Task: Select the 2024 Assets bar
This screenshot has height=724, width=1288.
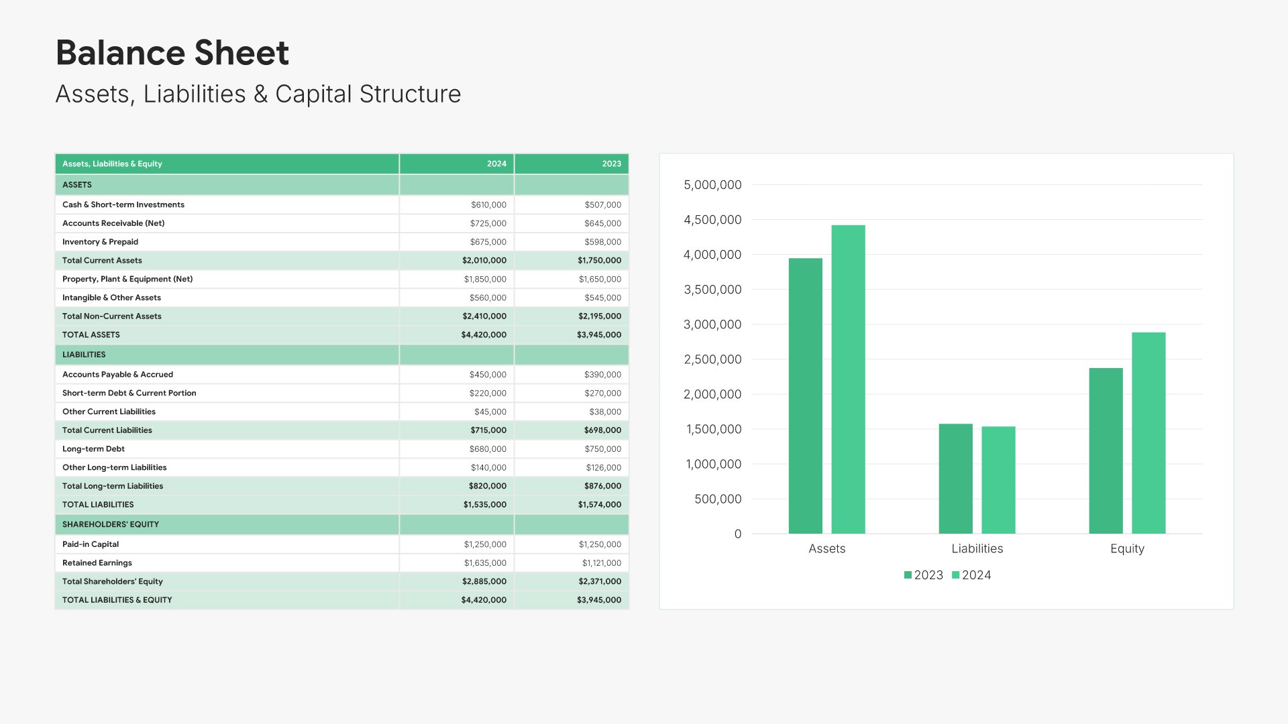Action: pos(848,379)
